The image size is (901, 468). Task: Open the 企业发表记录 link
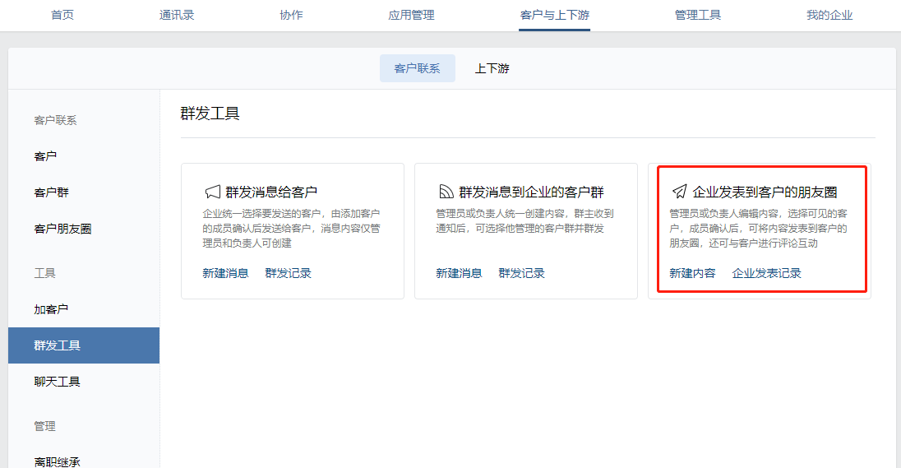tap(766, 273)
